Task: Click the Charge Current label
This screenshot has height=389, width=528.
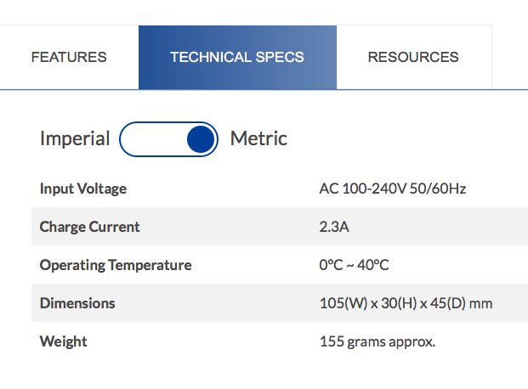Action: tap(89, 227)
